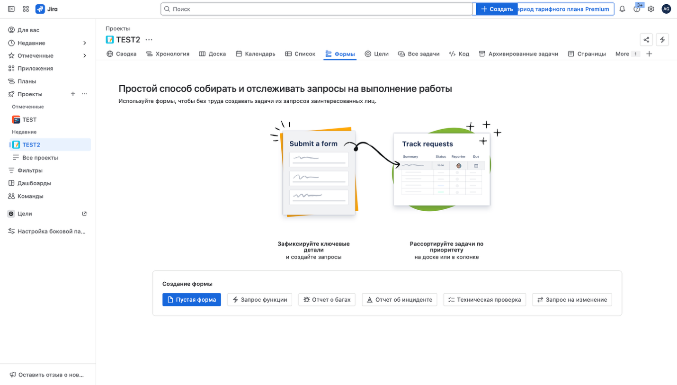The height and width of the screenshot is (385, 677).
Task: Collapse the sidebar using the top-left panel icon
Action: [11, 9]
